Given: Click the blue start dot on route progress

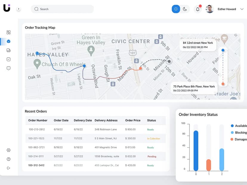Looking at the screenshot, I should tap(223, 50).
